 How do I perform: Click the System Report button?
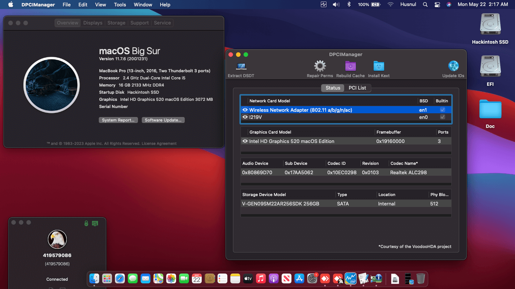tap(118, 120)
